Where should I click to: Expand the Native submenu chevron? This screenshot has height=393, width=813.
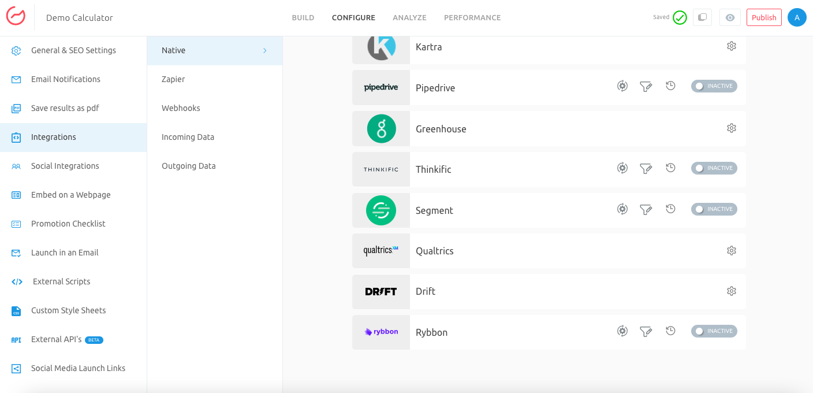point(265,51)
